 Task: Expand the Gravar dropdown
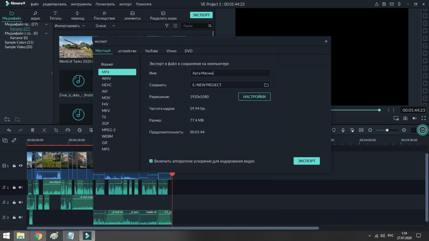click(105, 26)
